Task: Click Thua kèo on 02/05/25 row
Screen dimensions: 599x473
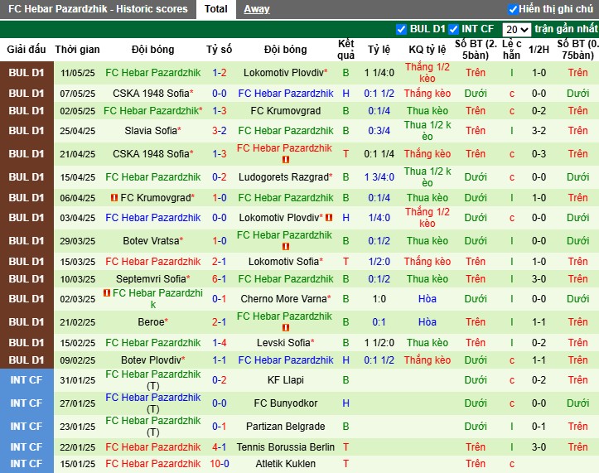Action: (x=428, y=111)
